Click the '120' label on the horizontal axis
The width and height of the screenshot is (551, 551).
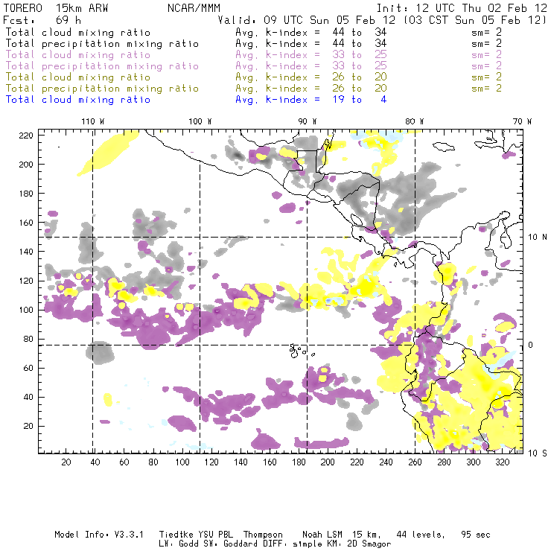[211, 462]
